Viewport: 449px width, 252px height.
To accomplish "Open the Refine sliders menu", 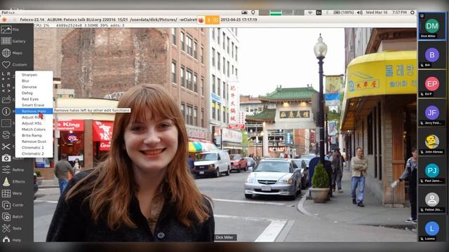I will pos(13,169).
